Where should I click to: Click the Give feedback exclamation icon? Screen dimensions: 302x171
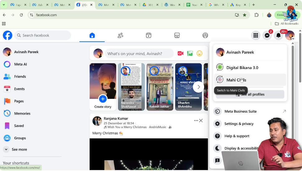point(217,161)
